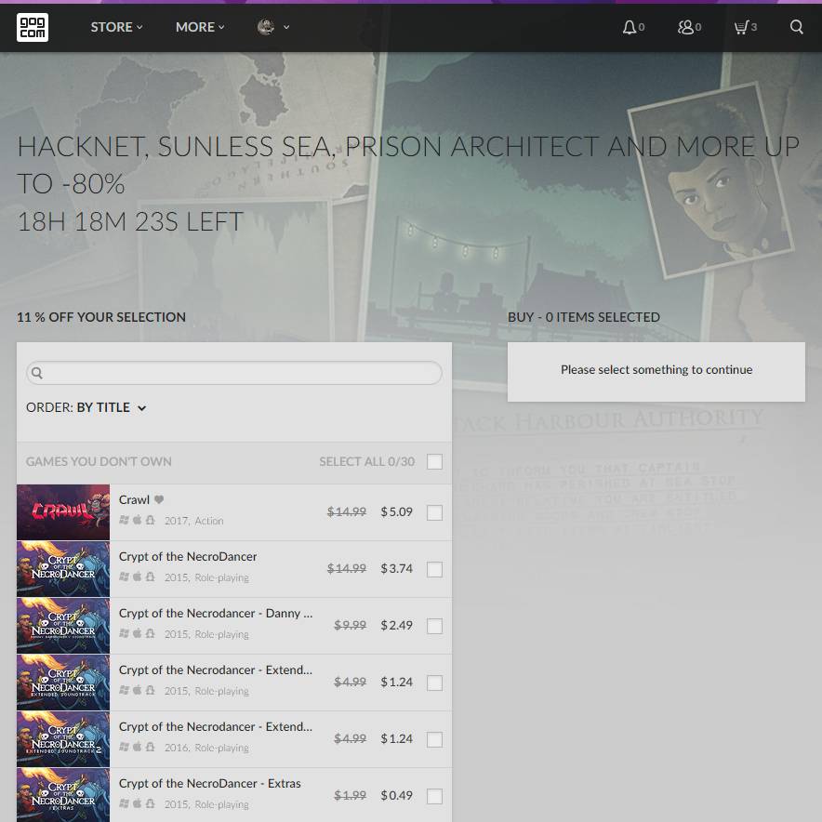Click Mac icon on the Danny soundtrack row
822x822 pixels.
coord(137,633)
